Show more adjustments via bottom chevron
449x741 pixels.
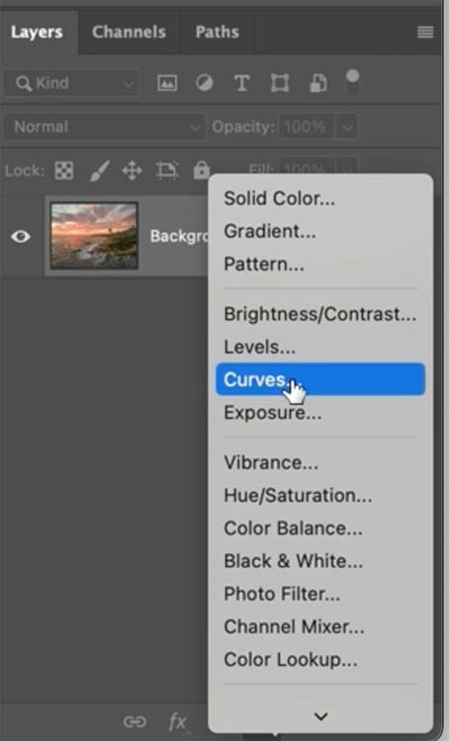click(x=320, y=716)
